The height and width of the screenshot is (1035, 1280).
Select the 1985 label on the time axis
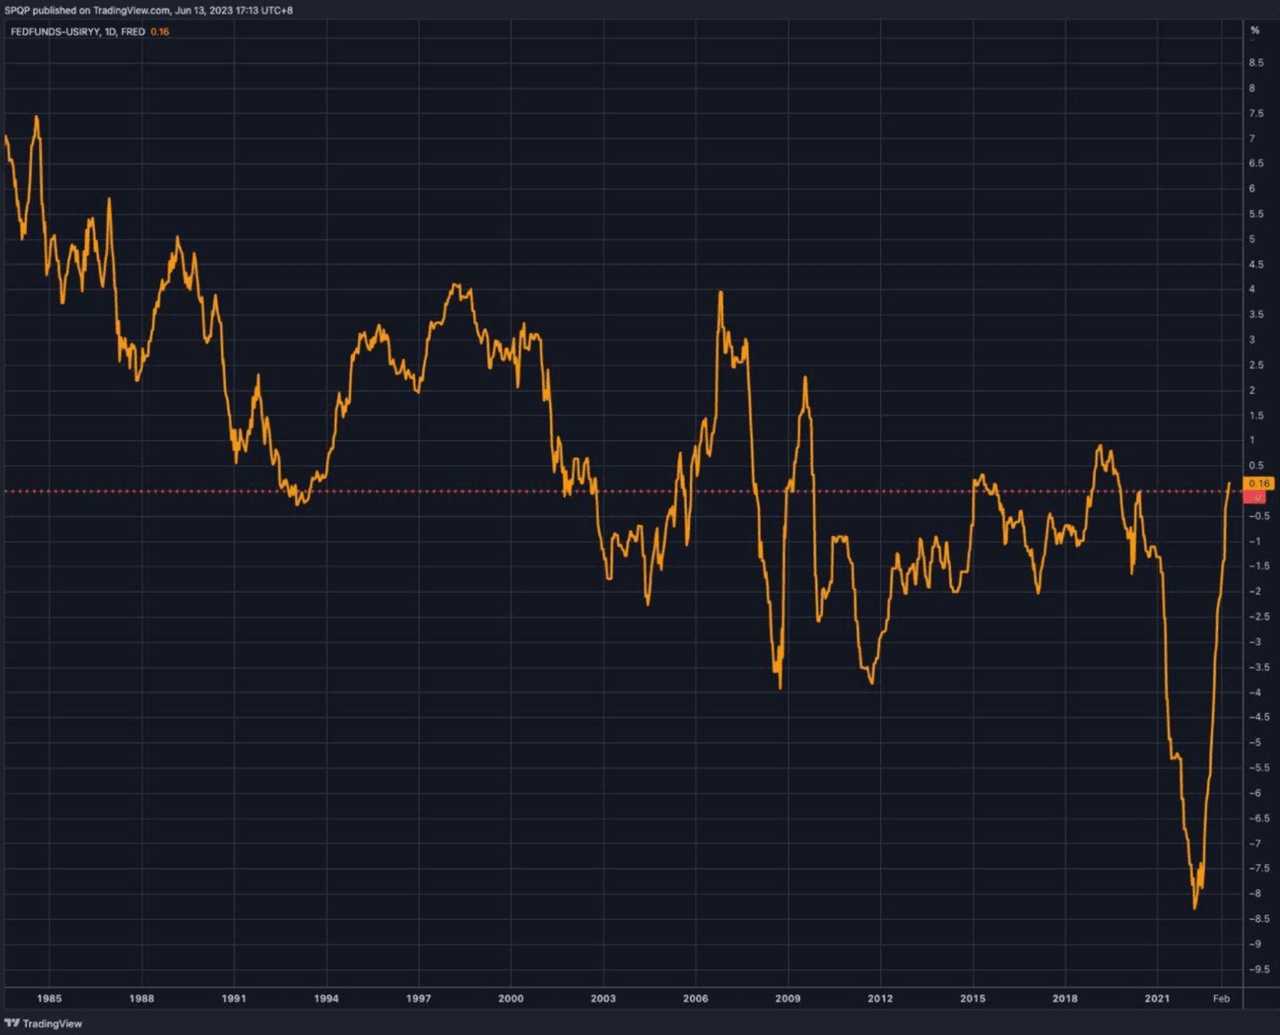pyautogui.click(x=49, y=998)
